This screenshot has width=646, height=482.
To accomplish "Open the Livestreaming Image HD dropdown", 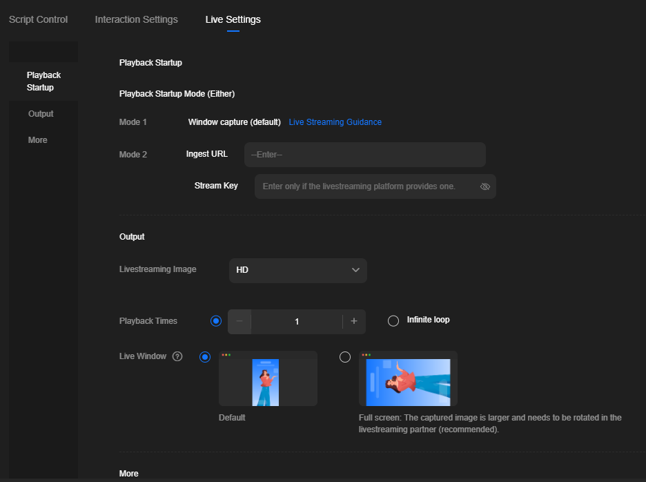I will pyautogui.click(x=298, y=271).
